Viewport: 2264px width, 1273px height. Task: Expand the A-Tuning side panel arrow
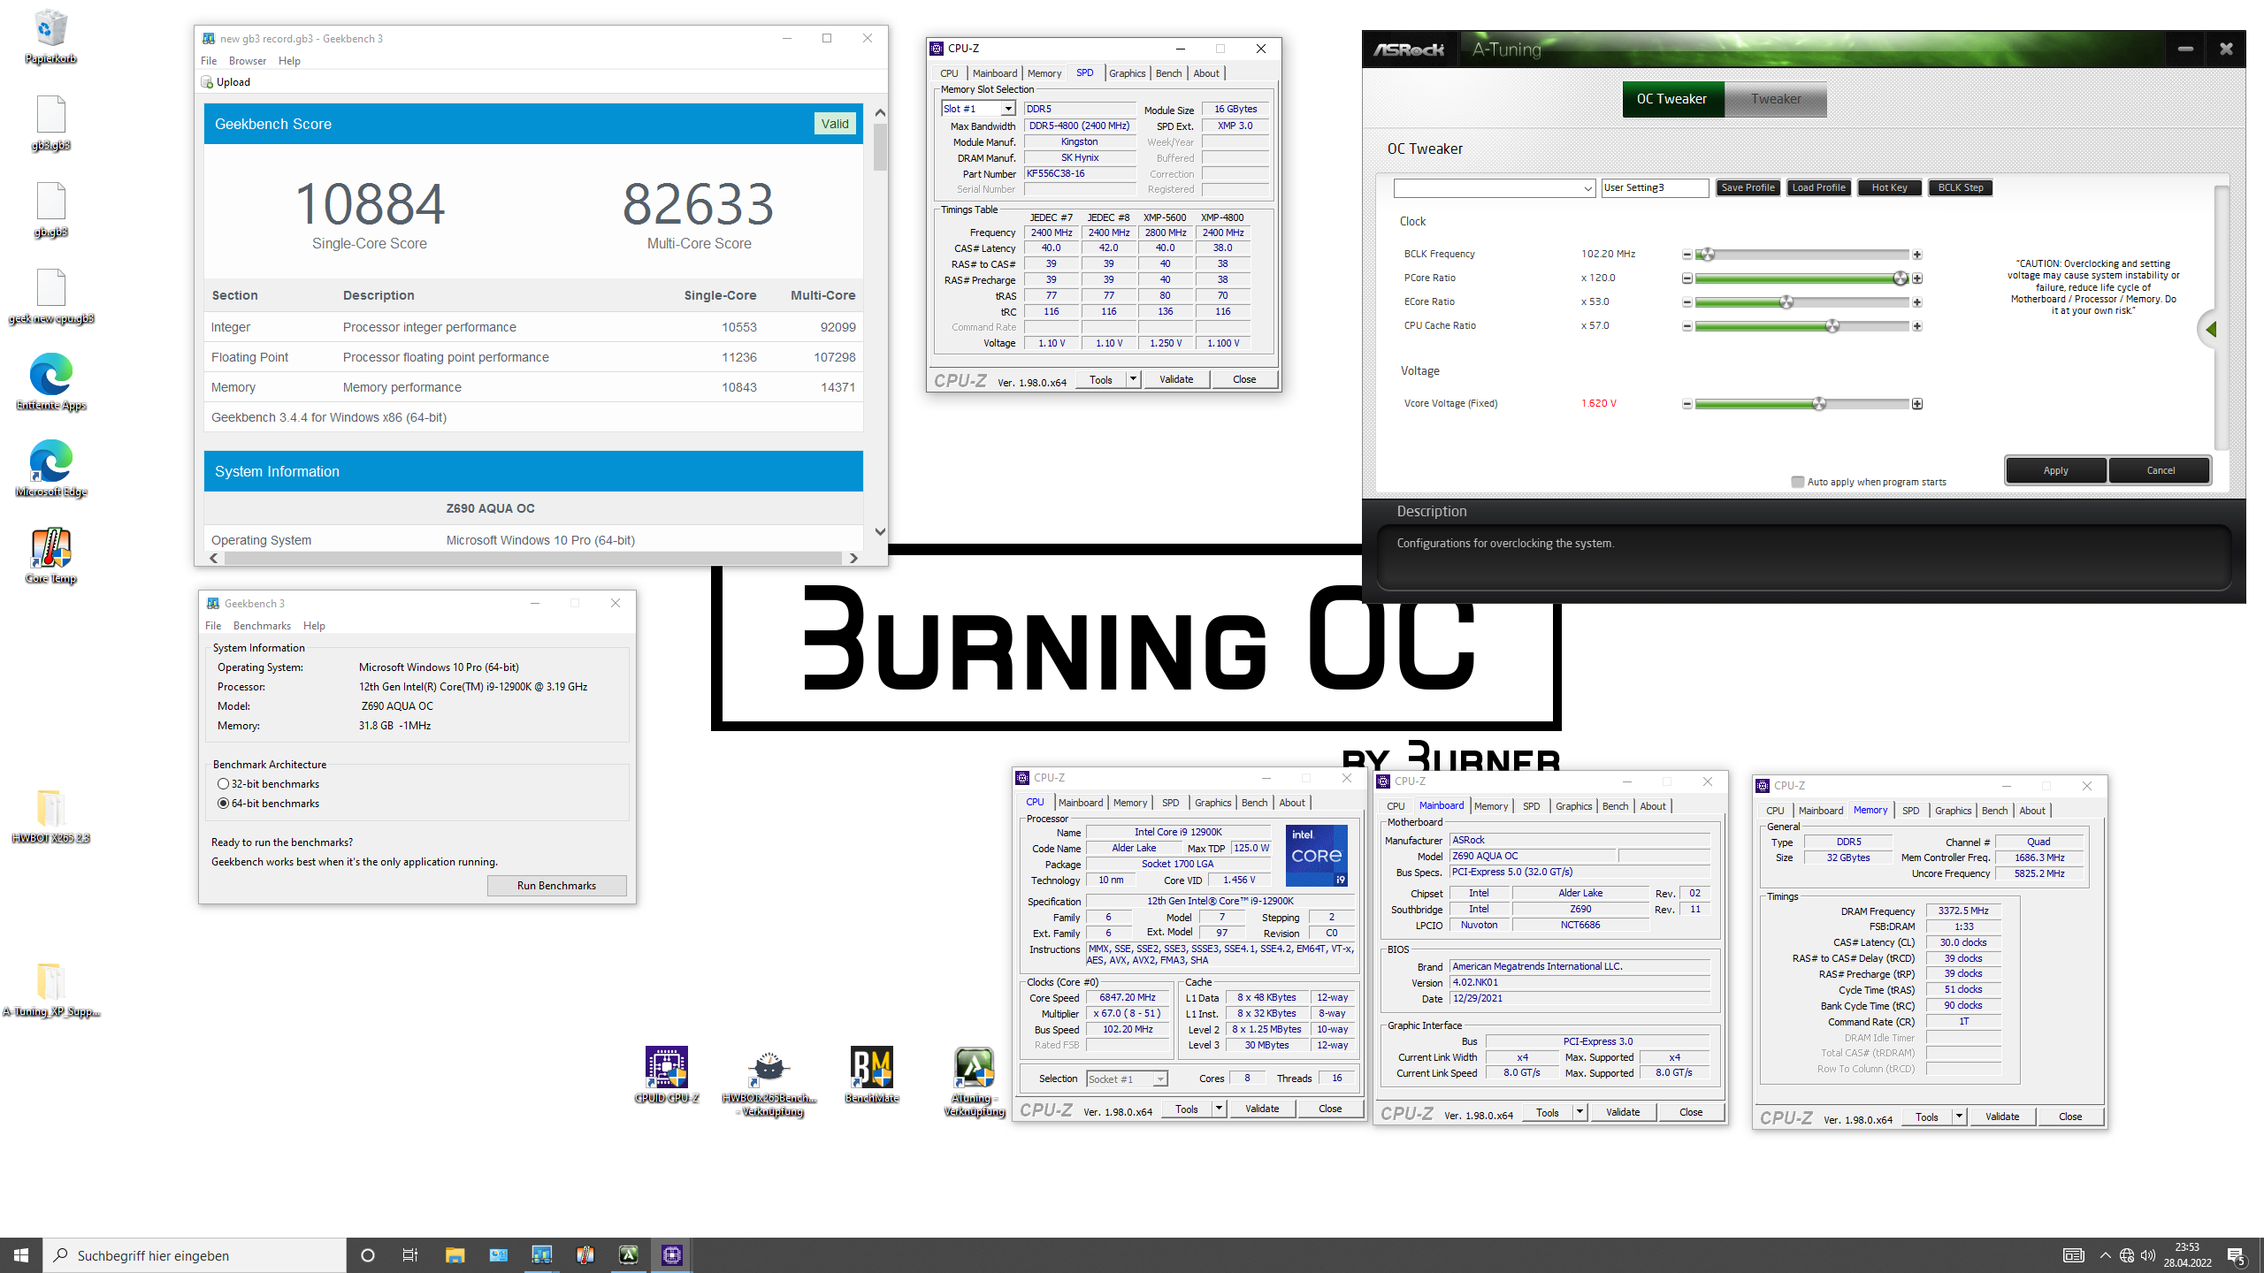click(2211, 329)
